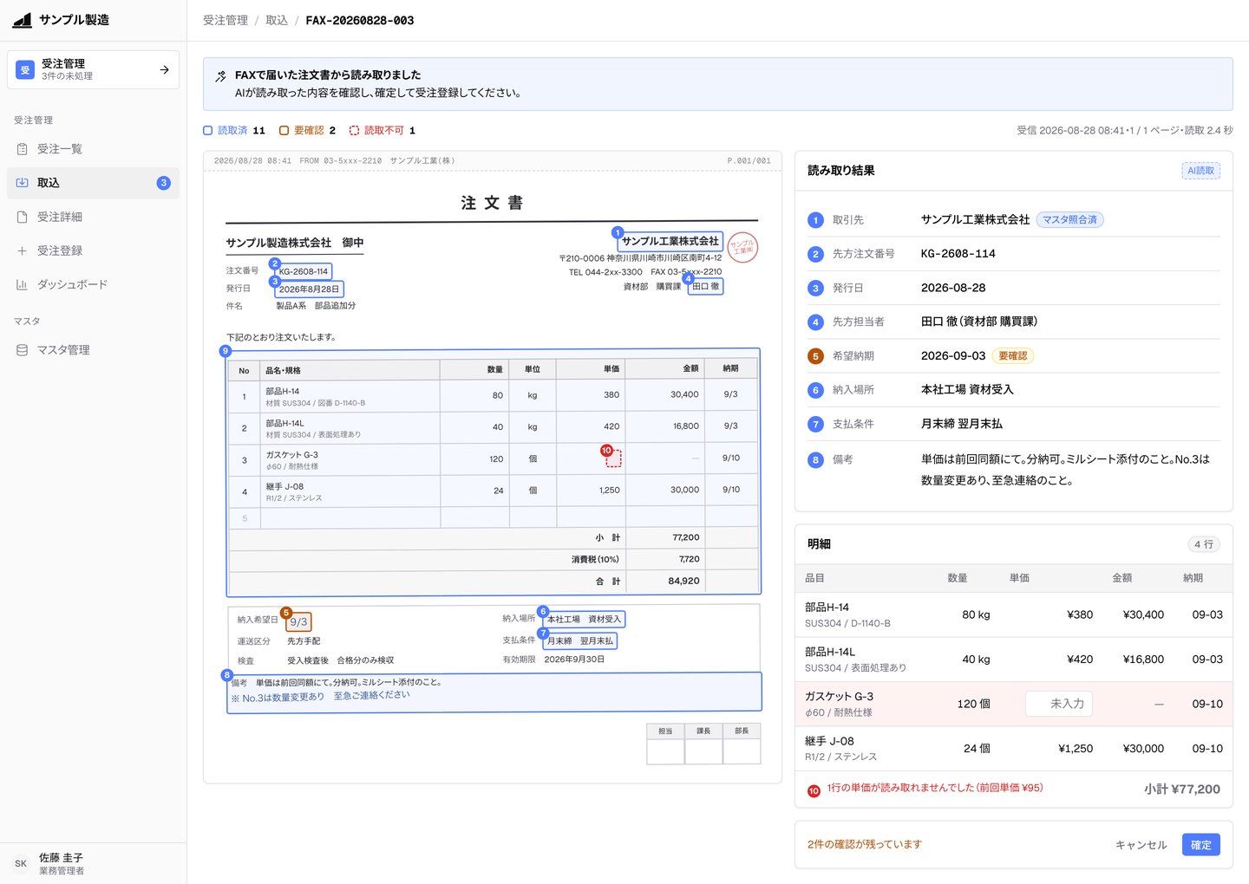Click the 受注登録 plus icon

(x=22, y=250)
